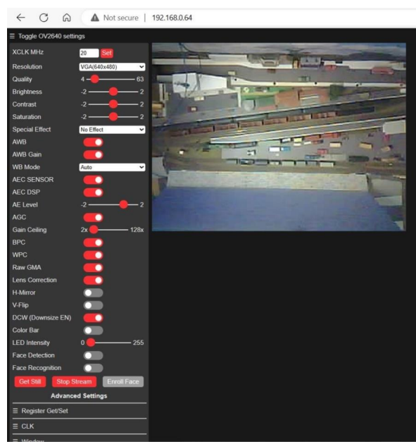The height and width of the screenshot is (442, 416).
Task: Toggle the Raw GMA switch
Action: coord(93,267)
